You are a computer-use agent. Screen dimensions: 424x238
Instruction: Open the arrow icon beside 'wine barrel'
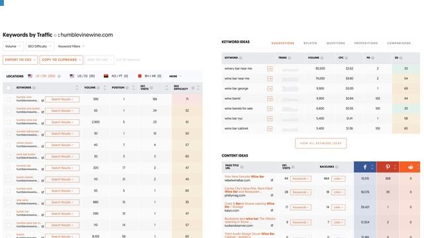(270, 99)
